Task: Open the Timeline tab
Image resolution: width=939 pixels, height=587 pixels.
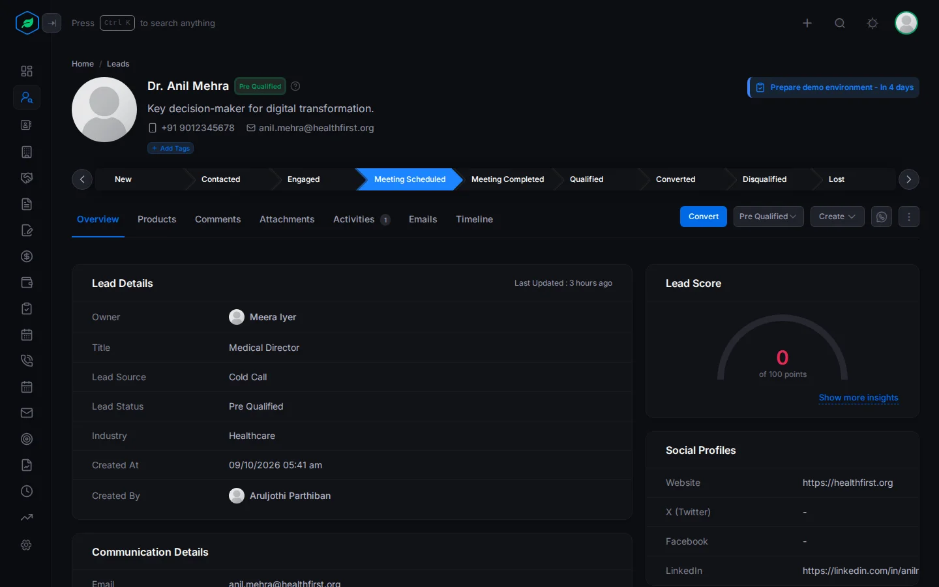Action: click(475, 219)
